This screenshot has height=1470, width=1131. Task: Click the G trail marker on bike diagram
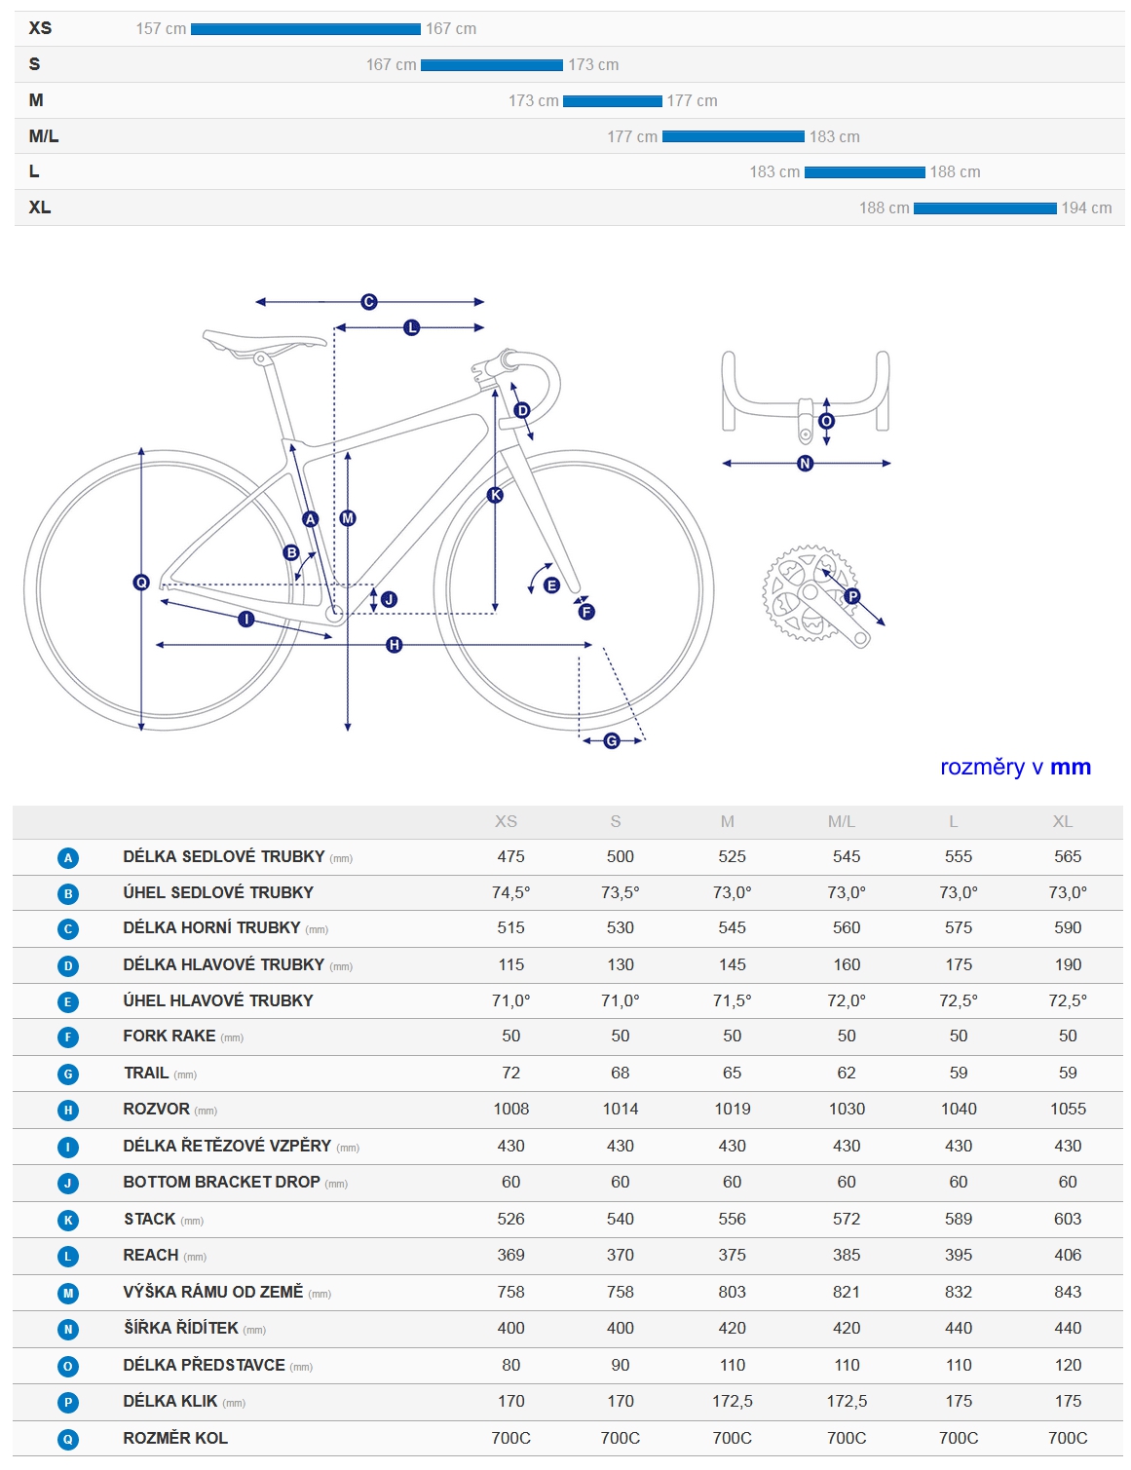(612, 741)
